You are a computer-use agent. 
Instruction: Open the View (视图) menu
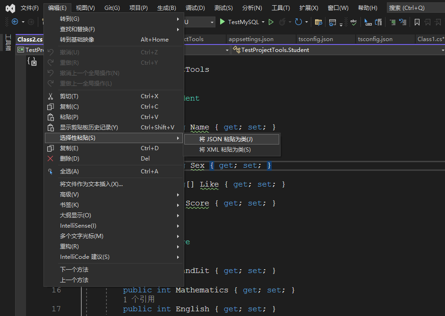85,8
